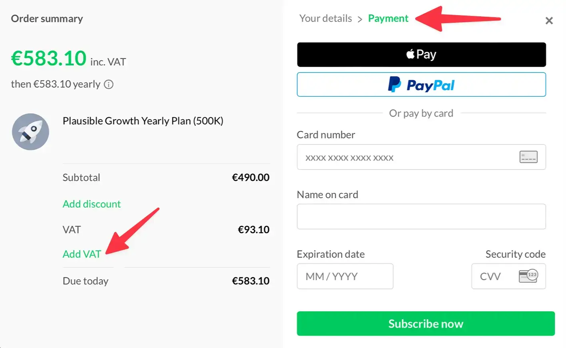This screenshot has height=348, width=566.
Task: Click the Expiration date MM/YYYY field
Action: tap(345, 276)
